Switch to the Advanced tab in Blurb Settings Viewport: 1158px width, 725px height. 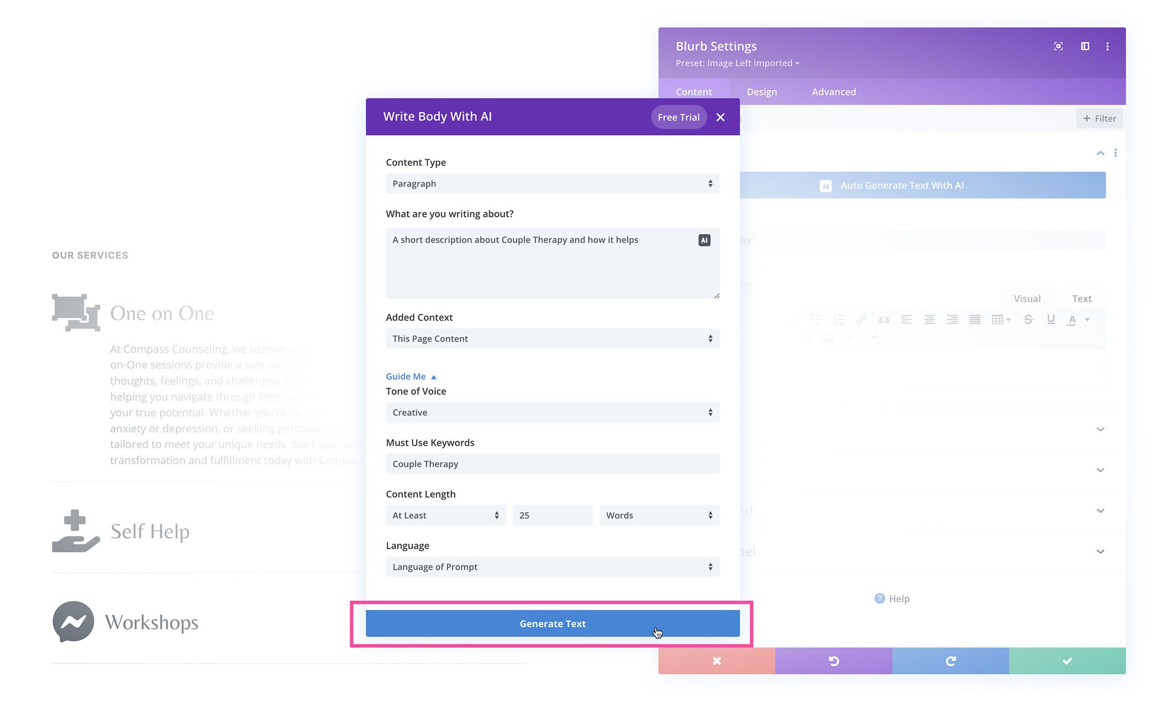833,91
